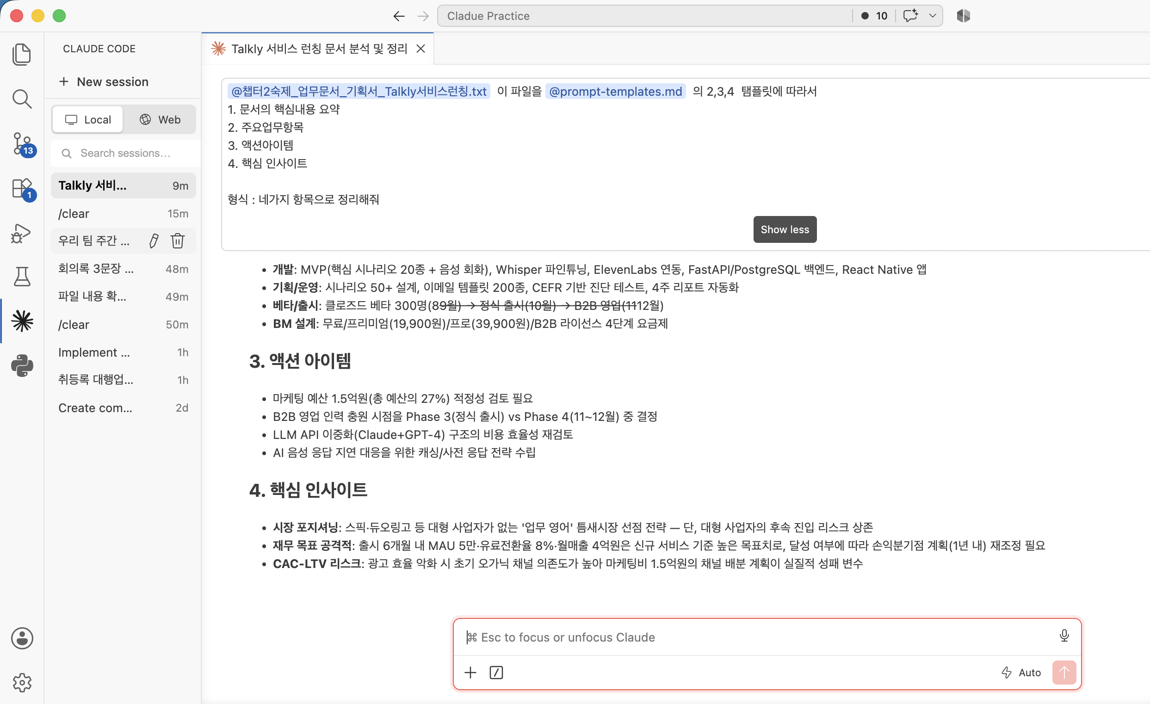Click the plus attach icon in prompt box
The image size is (1150, 704).
click(470, 672)
